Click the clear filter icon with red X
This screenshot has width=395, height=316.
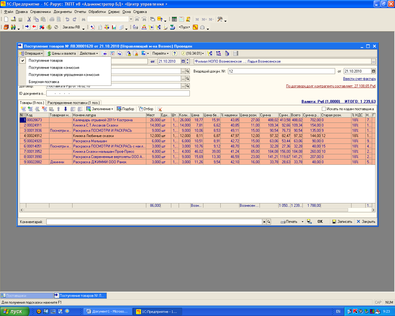click(x=160, y=109)
